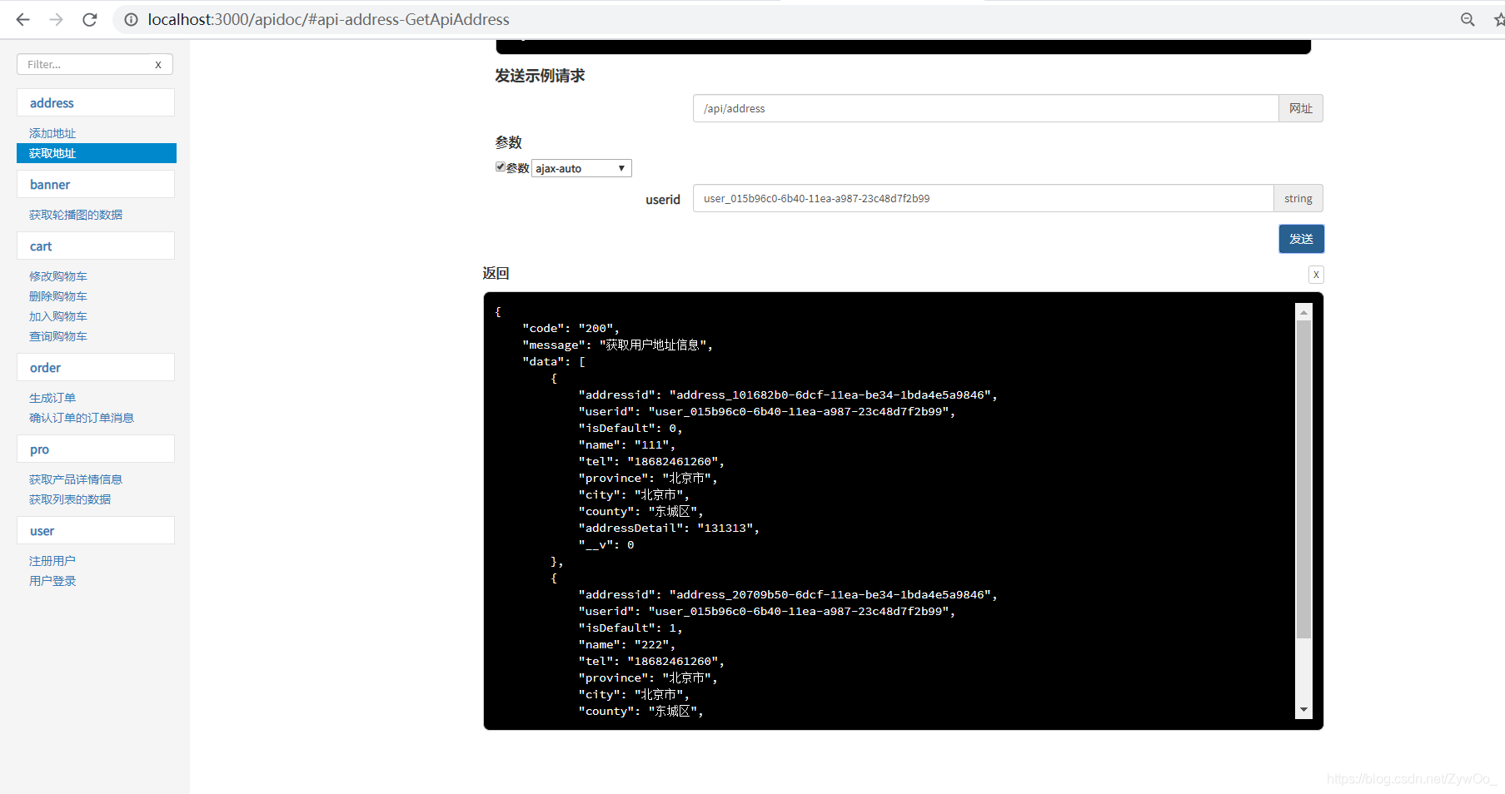Open the cart section in sidebar

(x=96, y=246)
